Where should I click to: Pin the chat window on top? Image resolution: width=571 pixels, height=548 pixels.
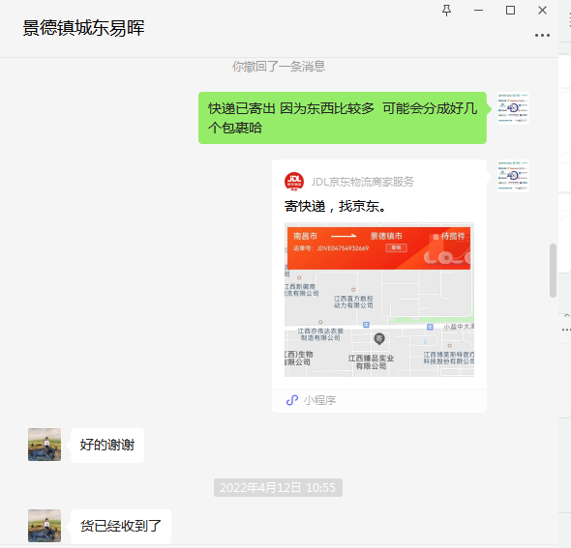click(446, 11)
